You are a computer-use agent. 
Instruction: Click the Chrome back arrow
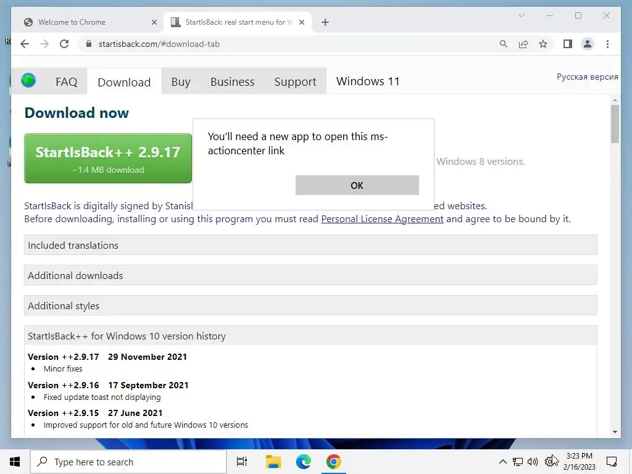[25, 44]
